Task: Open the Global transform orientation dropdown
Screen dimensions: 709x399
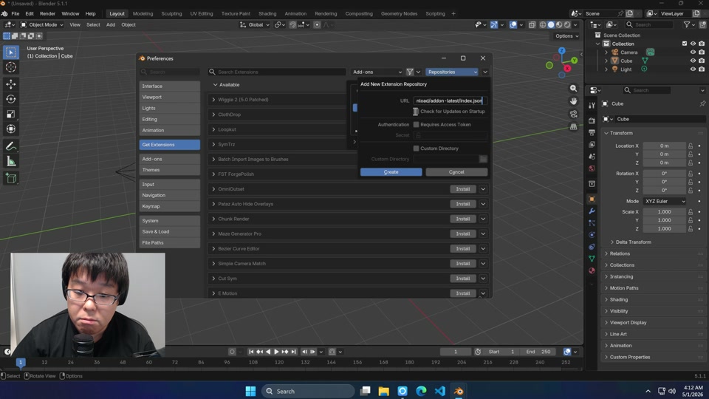Action: pos(254,25)
